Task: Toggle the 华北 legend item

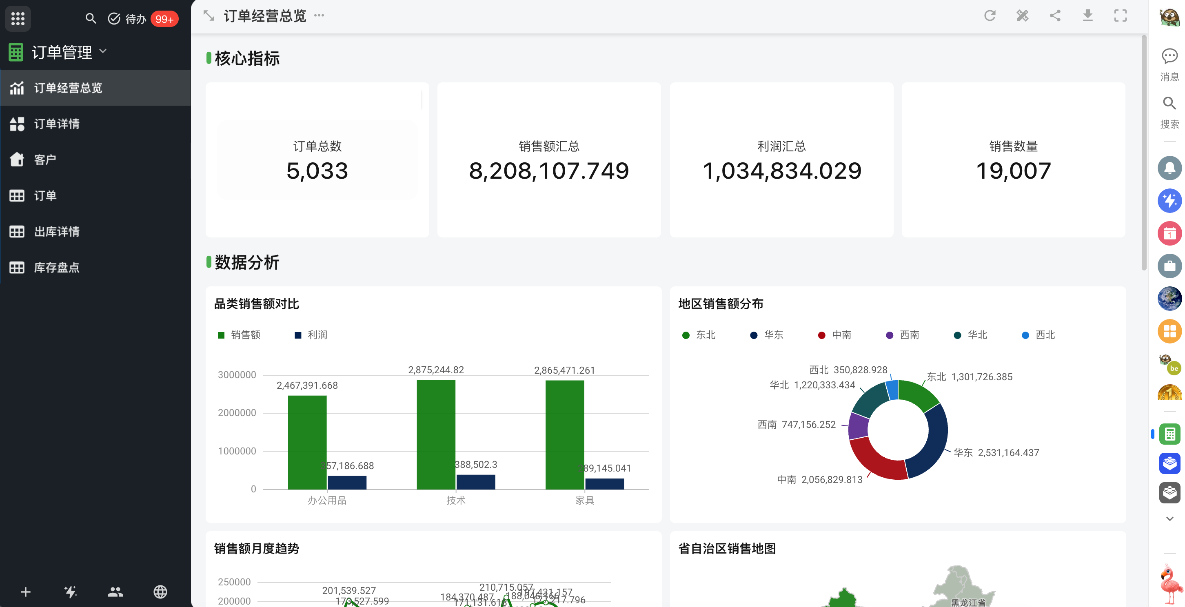Action: pyautogui.click(x=971, y=335)
